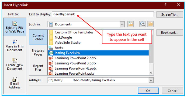Click PowerPoint icon for Learining PowePoint 3.pptx
187x98 pixels.
tap(51, 63)
